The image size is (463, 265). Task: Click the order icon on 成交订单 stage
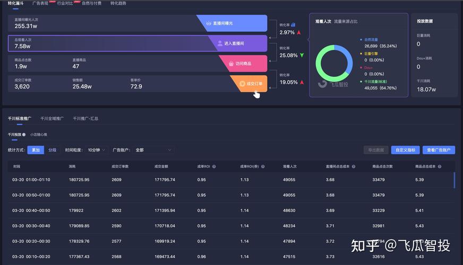coord(242,83)
